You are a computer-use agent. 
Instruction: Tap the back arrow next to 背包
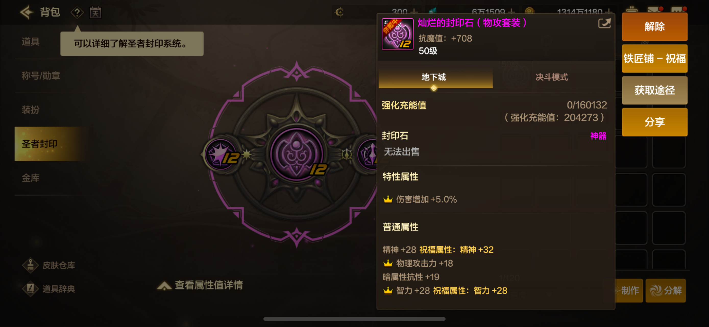click(x=27, y=12)
